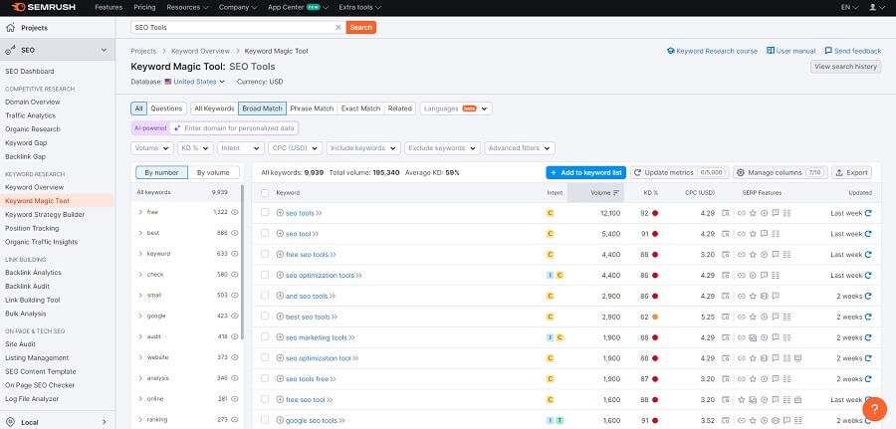Screen dimensions: 896x429
Task: Switch to the Exact Match tab
Action: (x=360, y=108)
